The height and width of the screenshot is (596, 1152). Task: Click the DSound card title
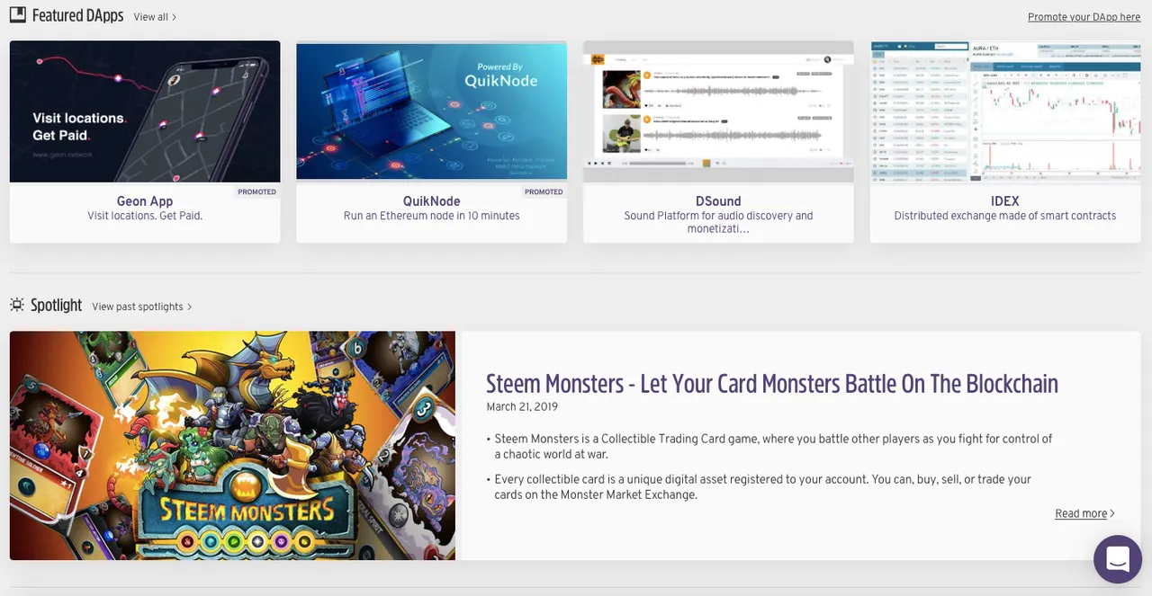[x=718, y=201]
